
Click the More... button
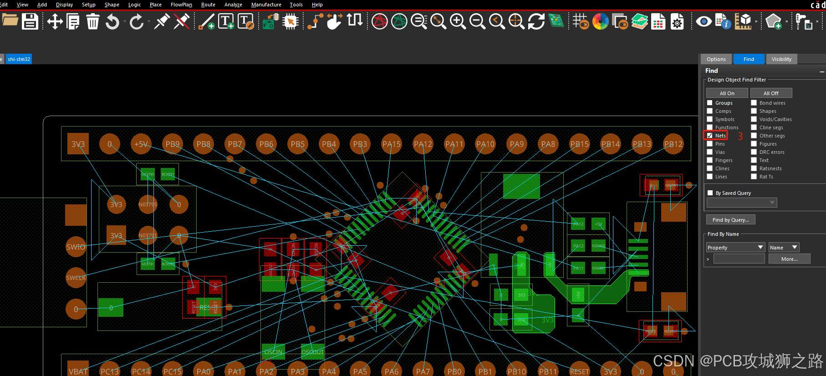[x=789, y=259]
